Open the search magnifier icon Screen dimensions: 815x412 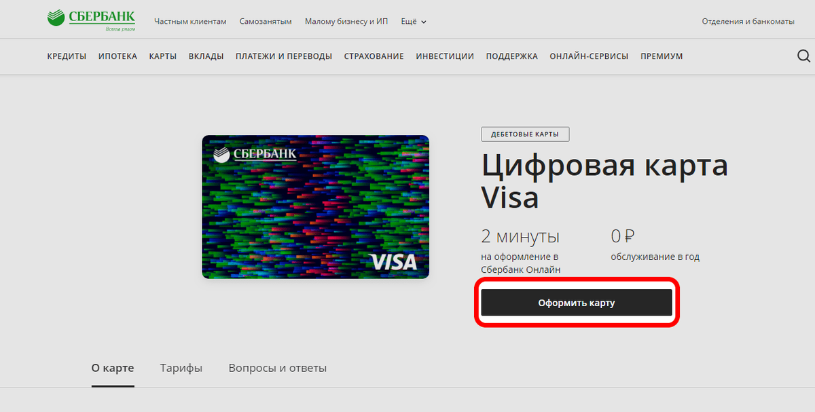tap(803, 56)
